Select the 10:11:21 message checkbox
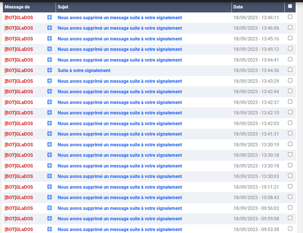 pos(290,186)
